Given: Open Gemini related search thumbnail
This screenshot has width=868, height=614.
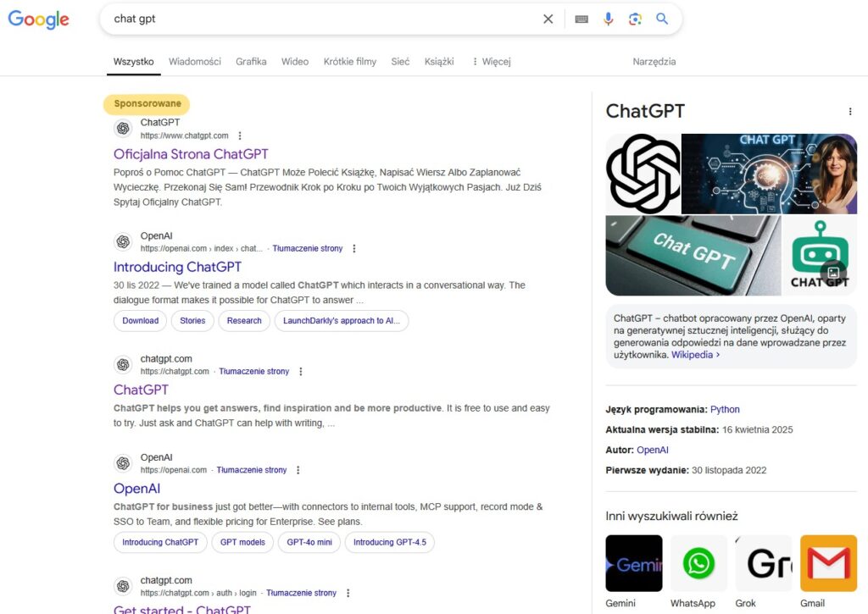Looking at the screenshot, I should (x=634, y=563).
